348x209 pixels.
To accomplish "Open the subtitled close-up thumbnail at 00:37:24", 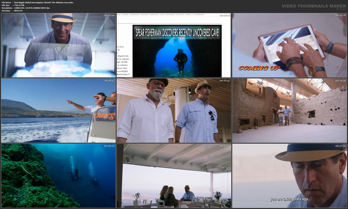I will pyautogui.click(x=289, y=176).
